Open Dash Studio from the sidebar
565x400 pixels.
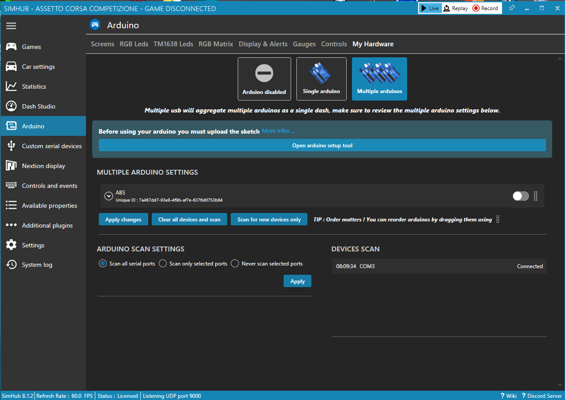37,106
